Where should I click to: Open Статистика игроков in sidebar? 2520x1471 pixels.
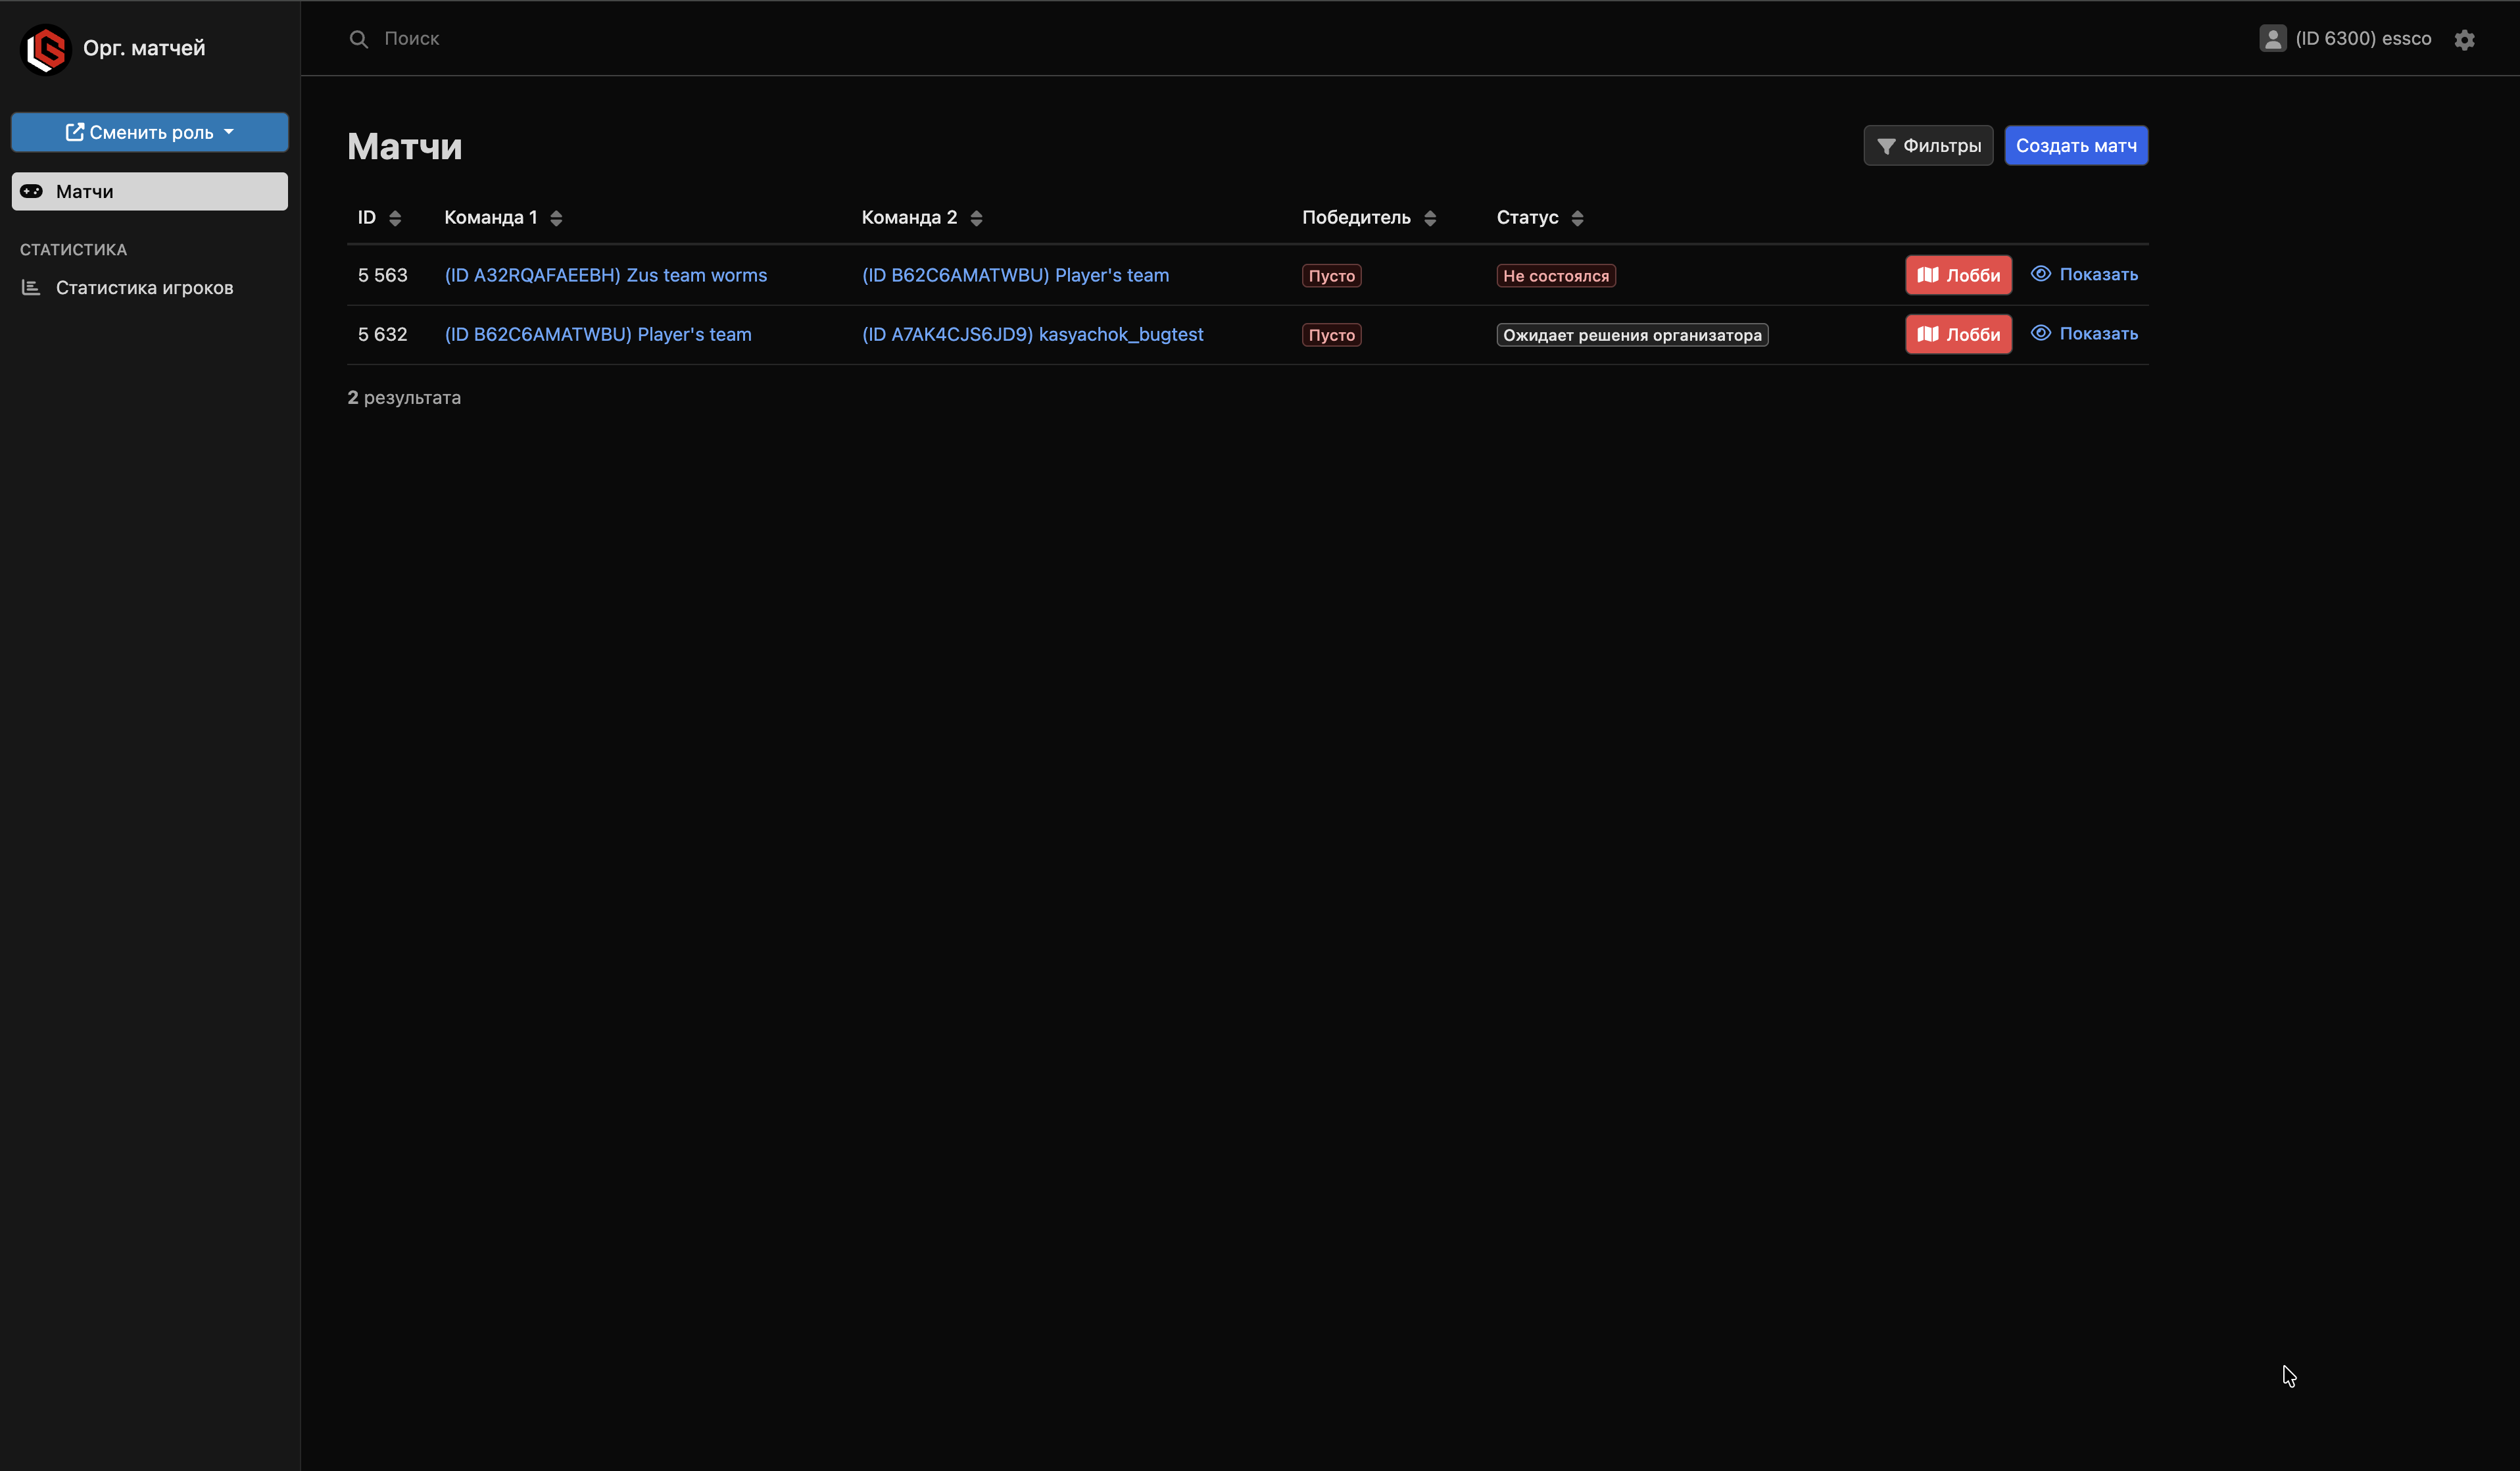[144, 288]
